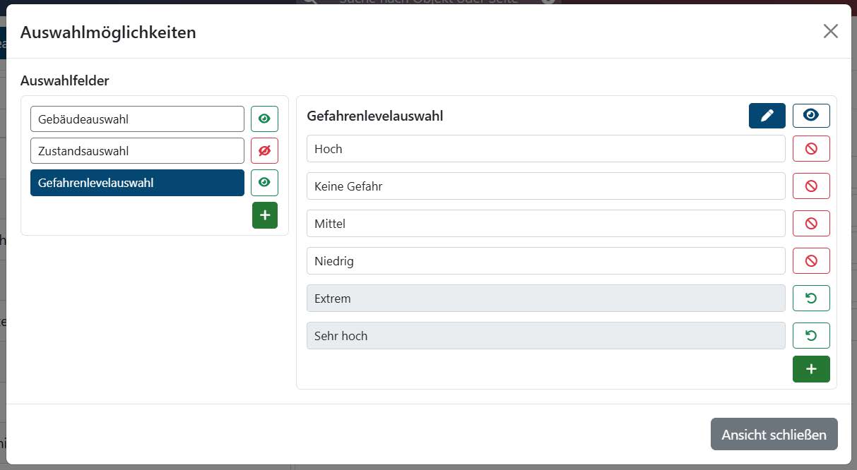Disable the 'Keine Gefahr' option
The height and width of the screenshot is (470, 857).
[x=811, y=186]
